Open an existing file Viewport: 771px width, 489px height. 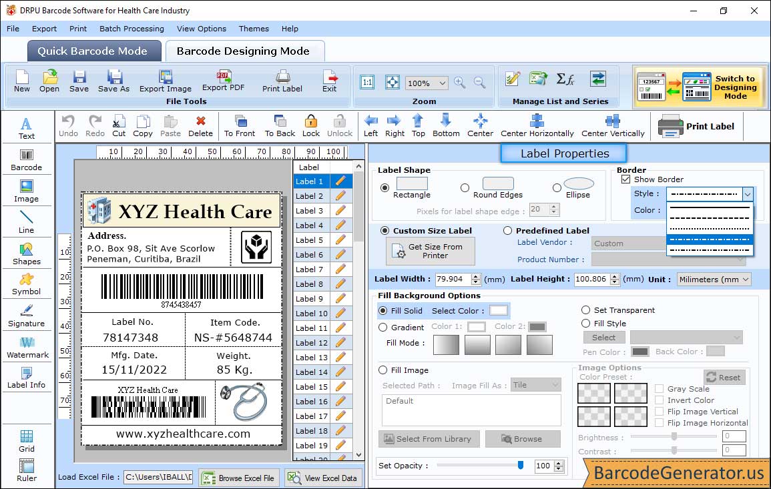point(49,81)
